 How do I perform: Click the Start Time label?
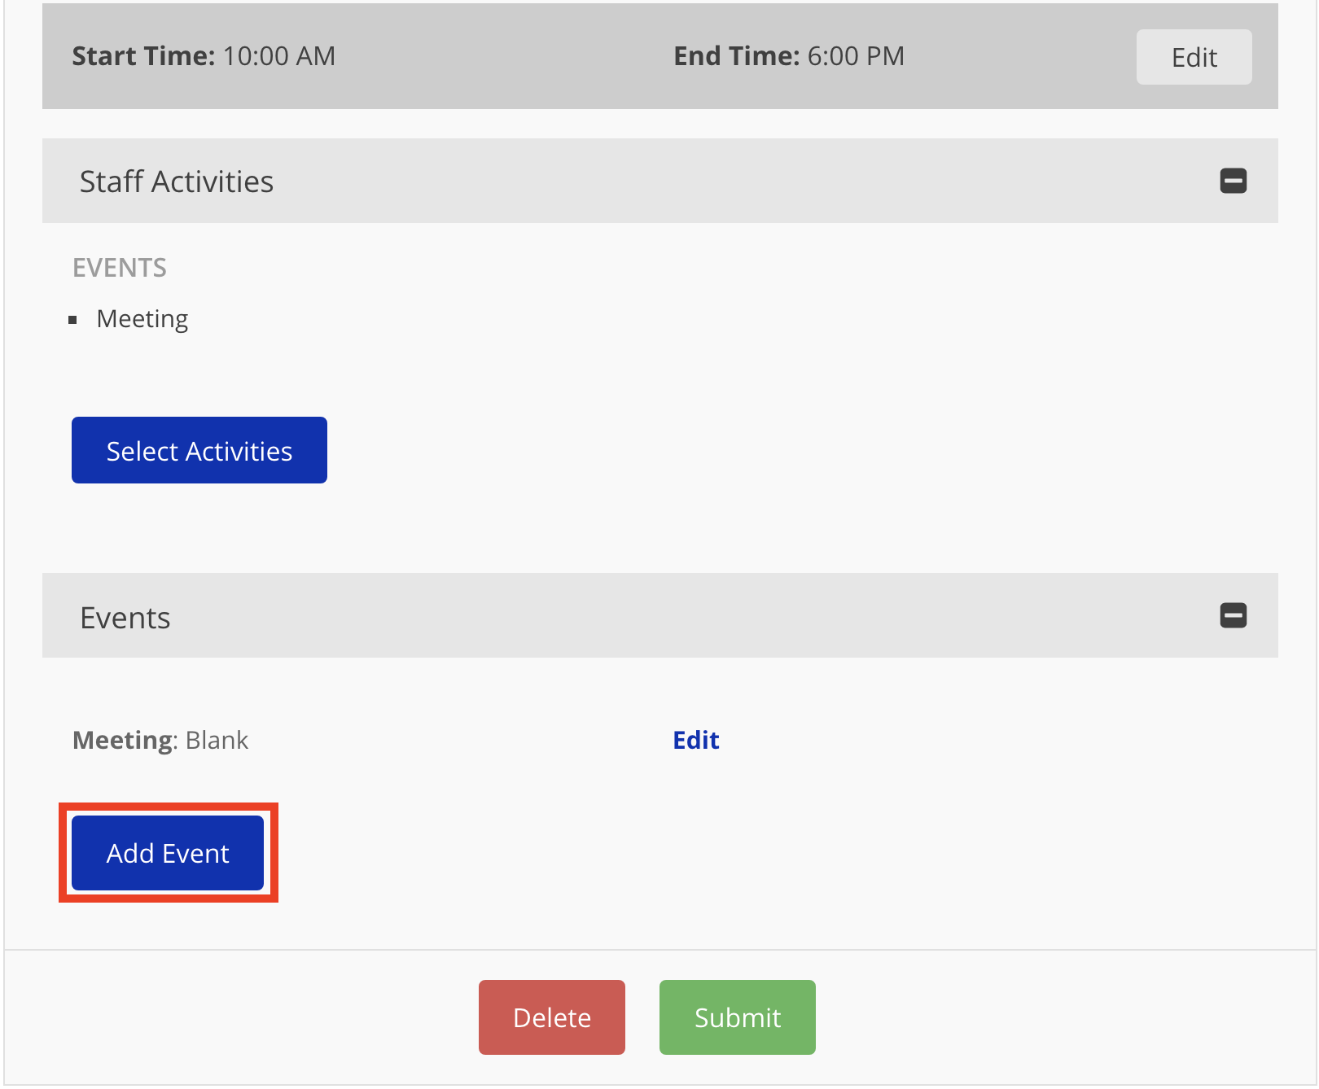[x=143, y=56]
